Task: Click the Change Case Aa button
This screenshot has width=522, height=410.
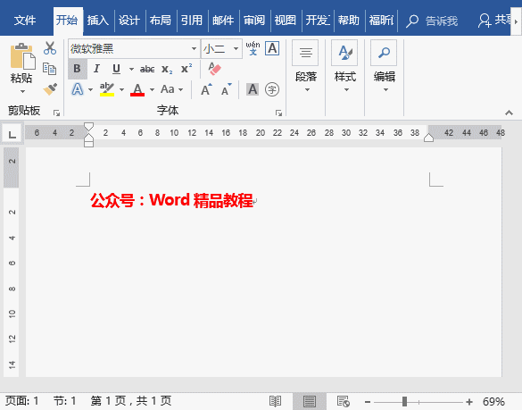Action: pos(168,89)
